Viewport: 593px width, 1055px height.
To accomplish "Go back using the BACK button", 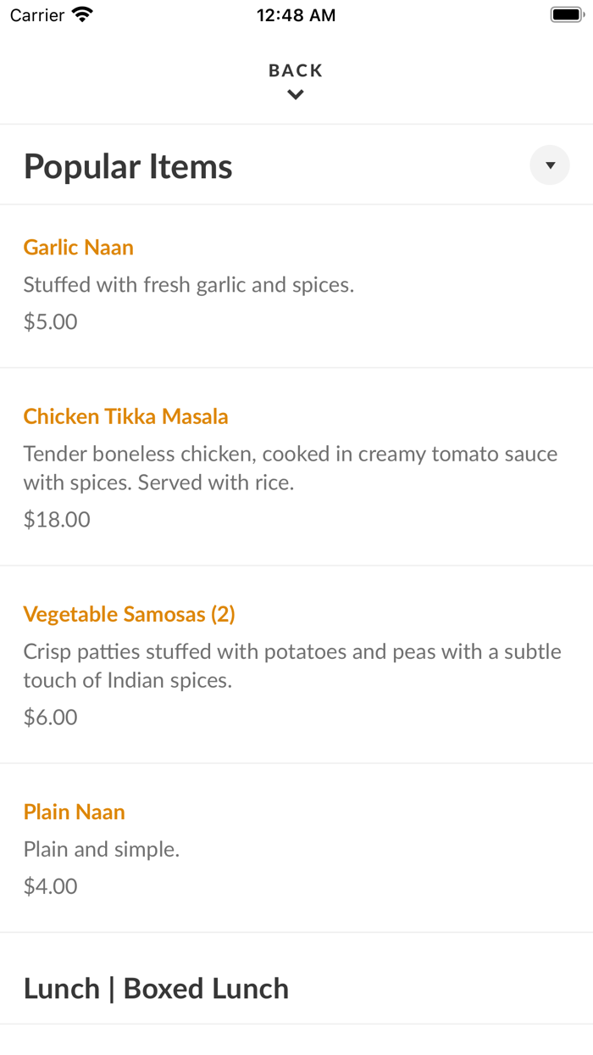I will pos(295,70).
